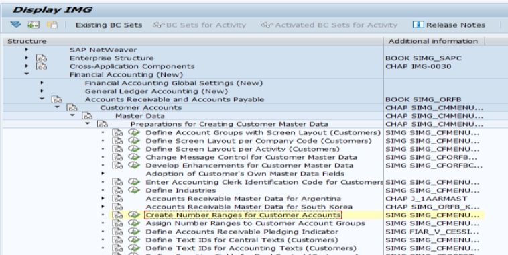Viewport: 508px width, 255px height.
Task: Expand Adoption of Customer's Own Master Data Fields
Action: (x=103, y=174)
